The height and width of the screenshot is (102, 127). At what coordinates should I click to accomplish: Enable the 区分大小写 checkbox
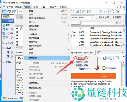[97, 17]
